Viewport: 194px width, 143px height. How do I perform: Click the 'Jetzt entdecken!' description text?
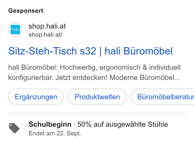coord(81,78)
